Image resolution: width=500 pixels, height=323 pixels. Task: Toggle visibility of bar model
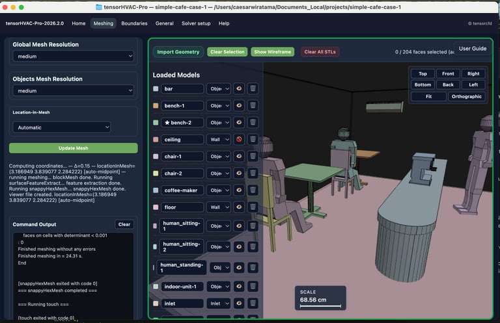[239, 88]
